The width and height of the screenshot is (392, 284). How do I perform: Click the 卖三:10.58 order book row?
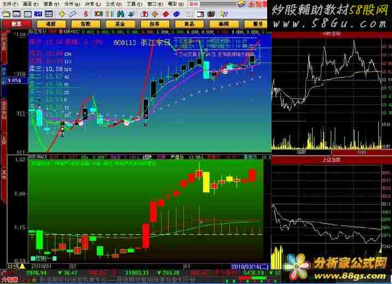[x=50, y=69]
